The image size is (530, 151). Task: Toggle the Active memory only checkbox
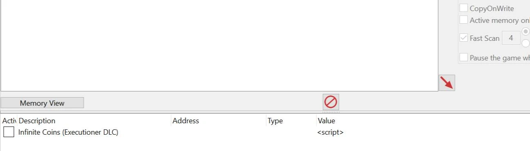(x=463, y=20)
